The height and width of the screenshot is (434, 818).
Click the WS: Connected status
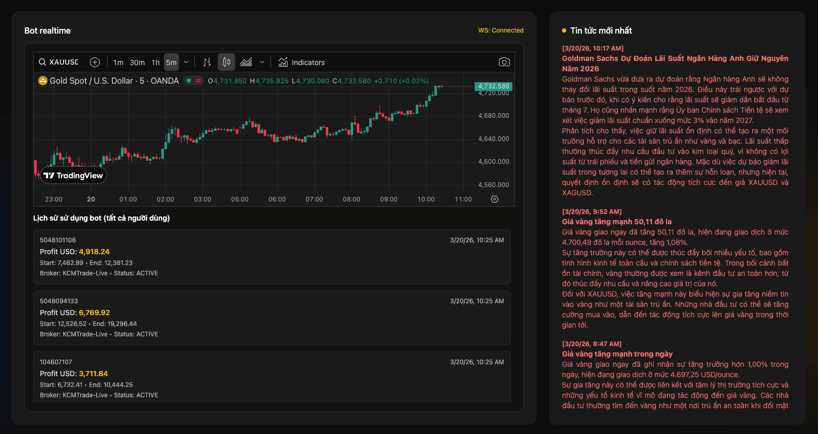pyautogui.click(x=501, y=30)
